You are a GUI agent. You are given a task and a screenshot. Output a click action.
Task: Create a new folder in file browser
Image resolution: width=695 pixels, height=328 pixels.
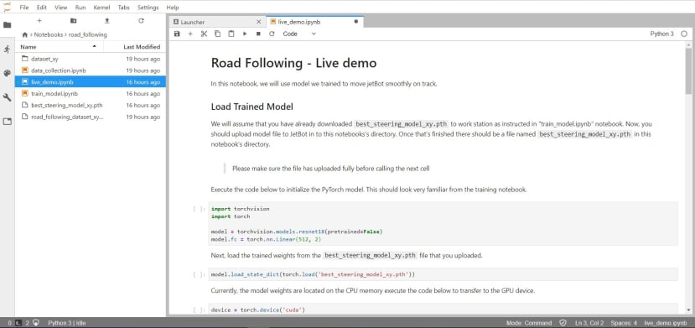click(73, 21)
